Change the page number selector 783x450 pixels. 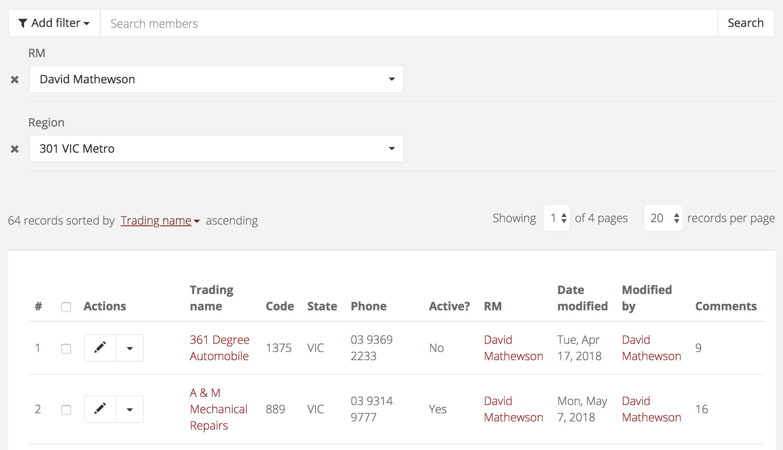pyautogui.click(x=557, y=218)
